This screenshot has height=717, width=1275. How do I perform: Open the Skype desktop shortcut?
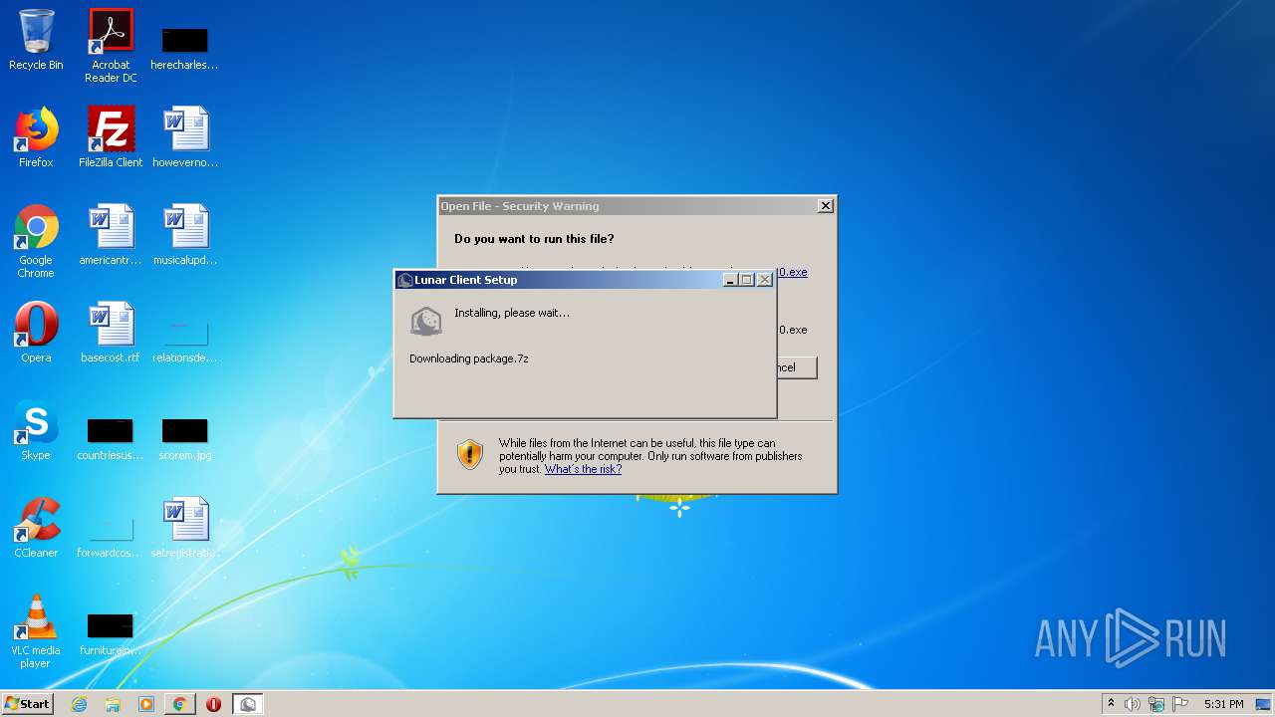[36, 430]
